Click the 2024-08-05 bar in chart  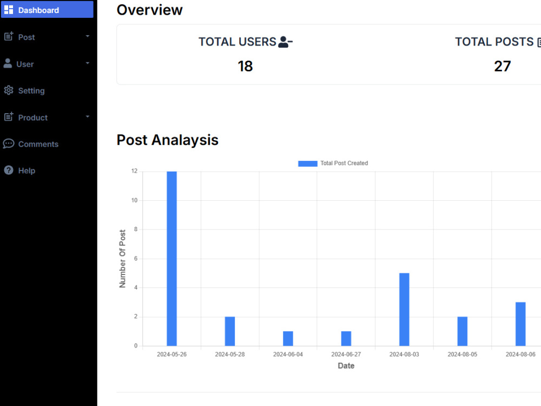(x=463, y=331)
